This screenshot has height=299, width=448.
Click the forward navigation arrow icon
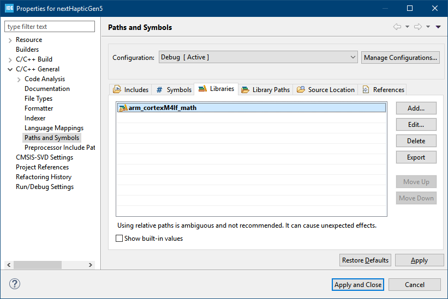coord(418,27)
